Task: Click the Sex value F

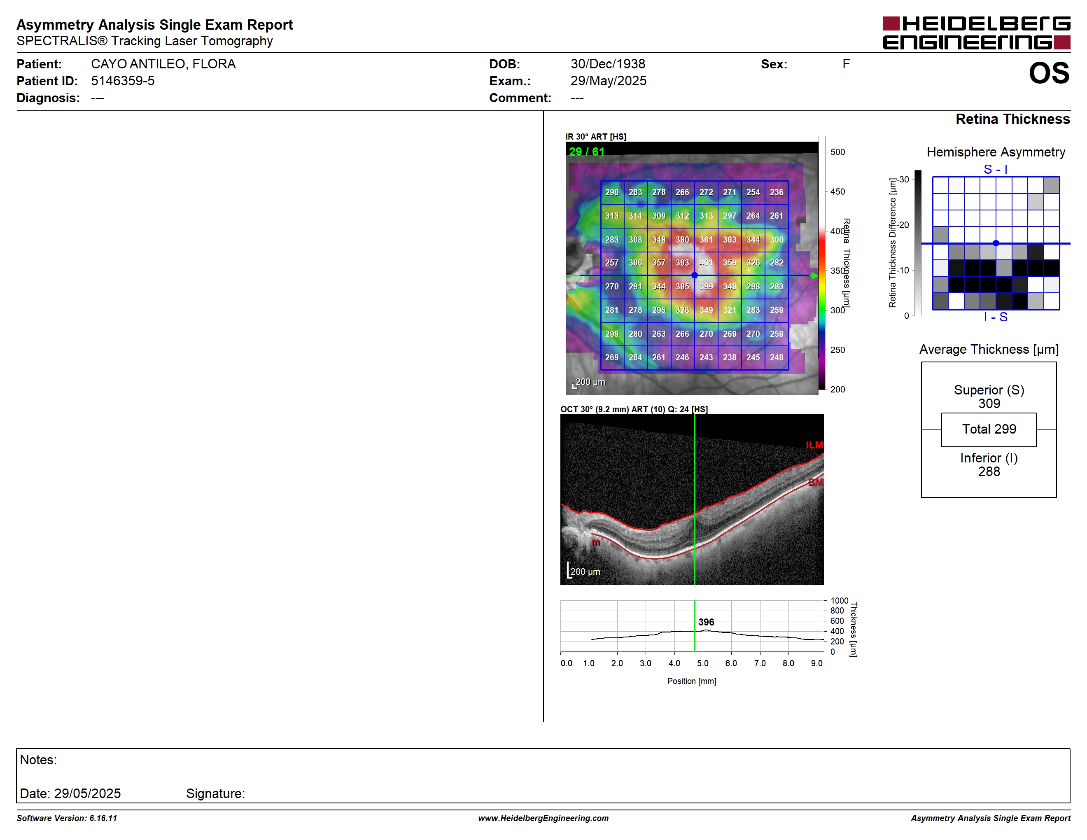Action: pos(846,64)
